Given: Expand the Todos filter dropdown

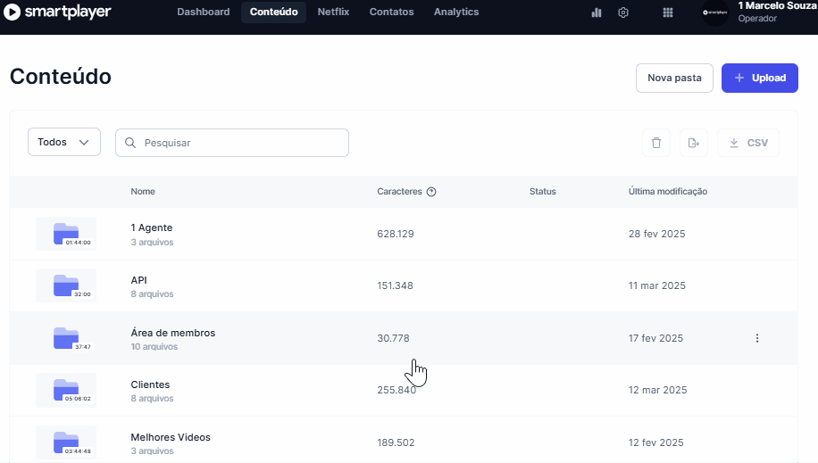Looking at the screenshot, I should [x=64, y=142].
